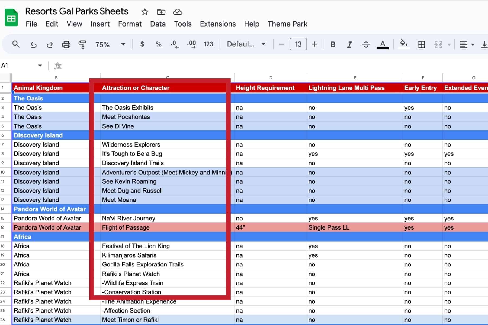Increase the font size
Screen dimensions: 488x325
click(314, 44)
